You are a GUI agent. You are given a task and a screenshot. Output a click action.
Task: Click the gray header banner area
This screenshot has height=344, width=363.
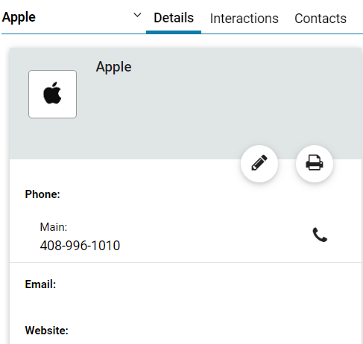[x=186, y=103]
